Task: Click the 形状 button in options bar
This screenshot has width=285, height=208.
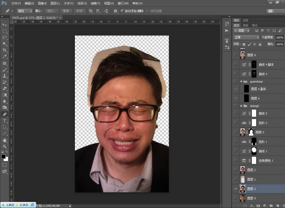Action: tap(80, 10)
